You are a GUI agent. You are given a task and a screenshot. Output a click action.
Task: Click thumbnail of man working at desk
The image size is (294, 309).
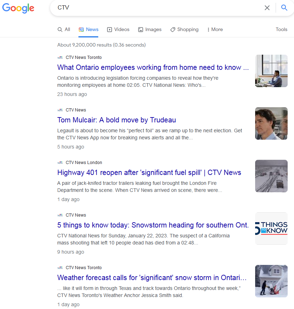click(x=271, y=71)
